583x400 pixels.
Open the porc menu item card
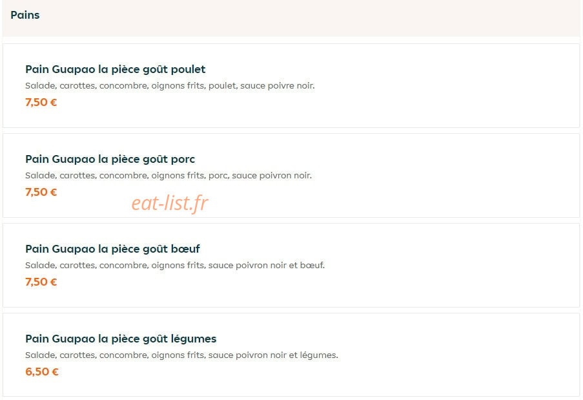(291, 175)
